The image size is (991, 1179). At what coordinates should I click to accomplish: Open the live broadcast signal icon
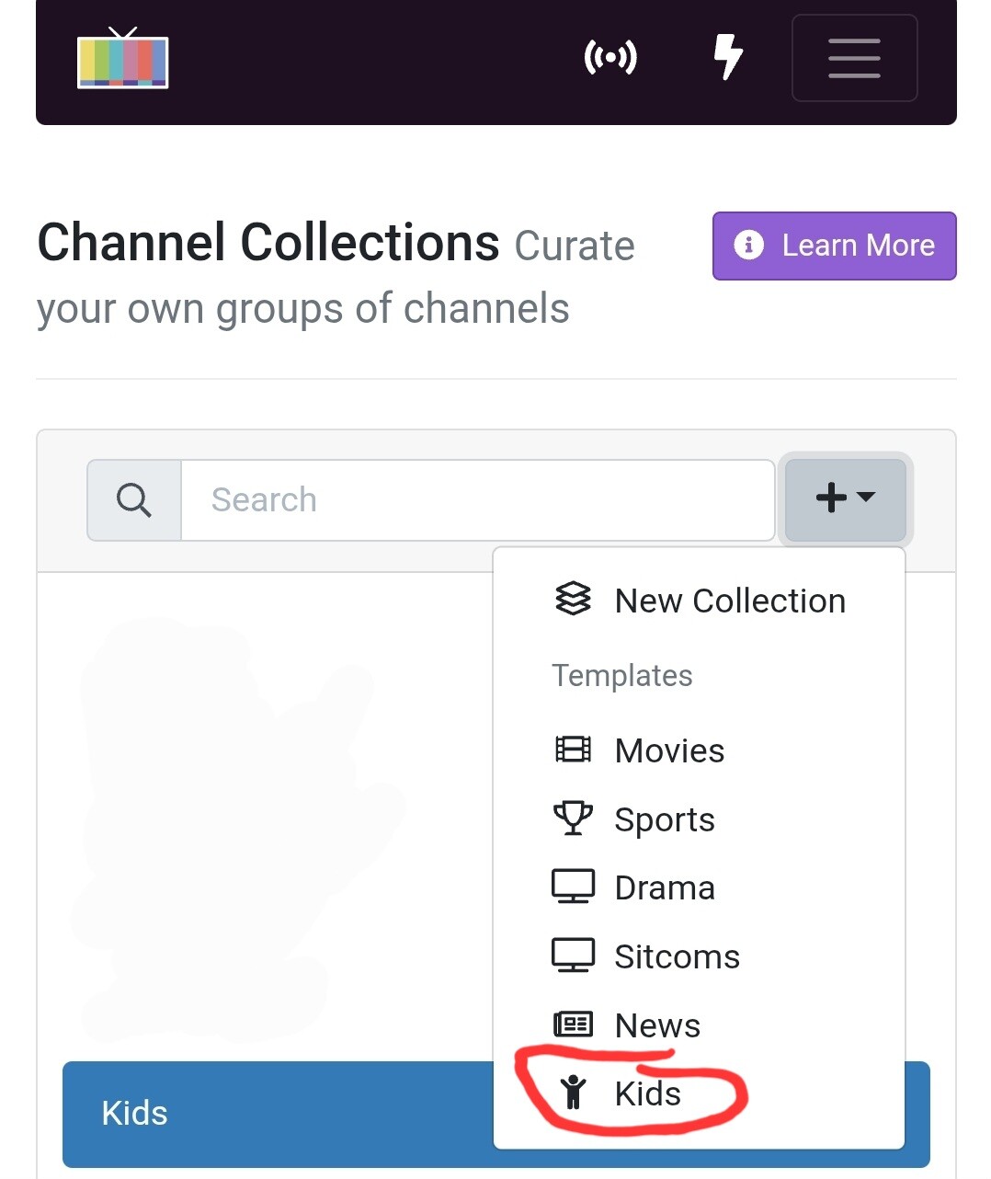tap(610, 58)
